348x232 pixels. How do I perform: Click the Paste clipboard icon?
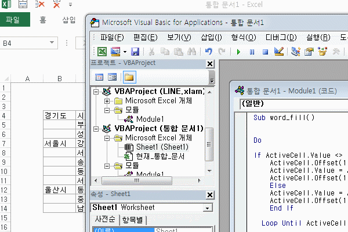[179, 52]
